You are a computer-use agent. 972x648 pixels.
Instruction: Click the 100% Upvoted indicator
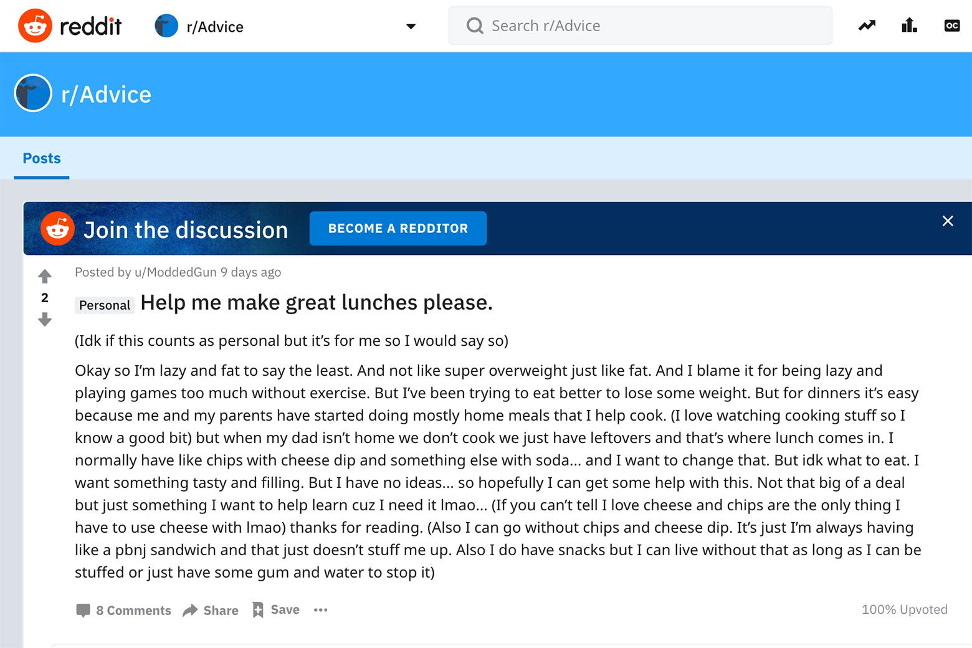tap(904, 610)
